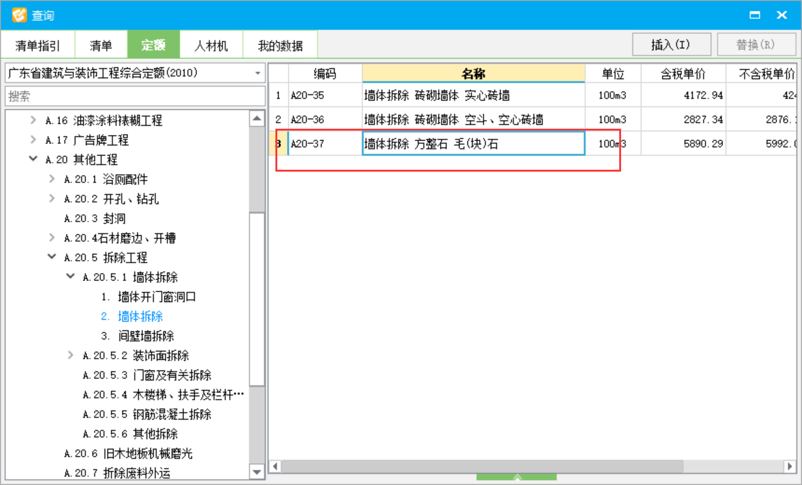This screenshot has height=485, width=802.
Task: Click 墙体拆除 砖砌墙体 实心砖墙 name cell
Action: [x=474, y=96]
